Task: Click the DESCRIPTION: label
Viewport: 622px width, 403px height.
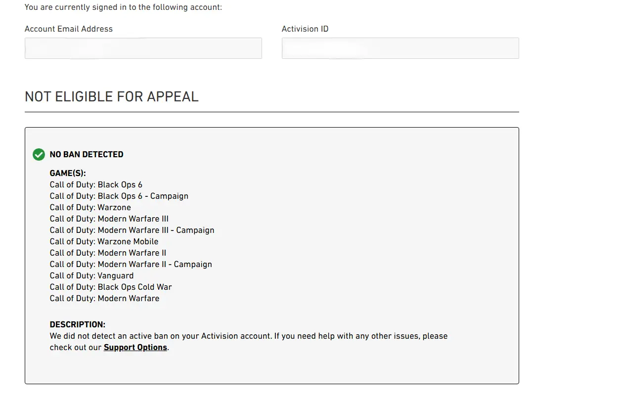Action: [78, 325]
